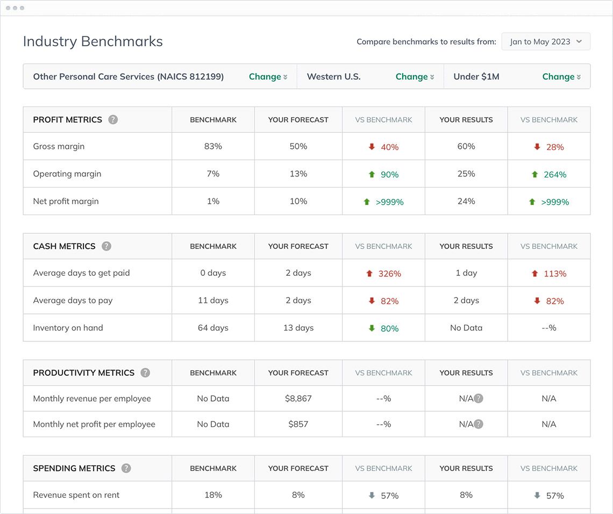Change the Under $1M revenue size
The width and height of the screenshot is (613, 514).
coord(561,76)
